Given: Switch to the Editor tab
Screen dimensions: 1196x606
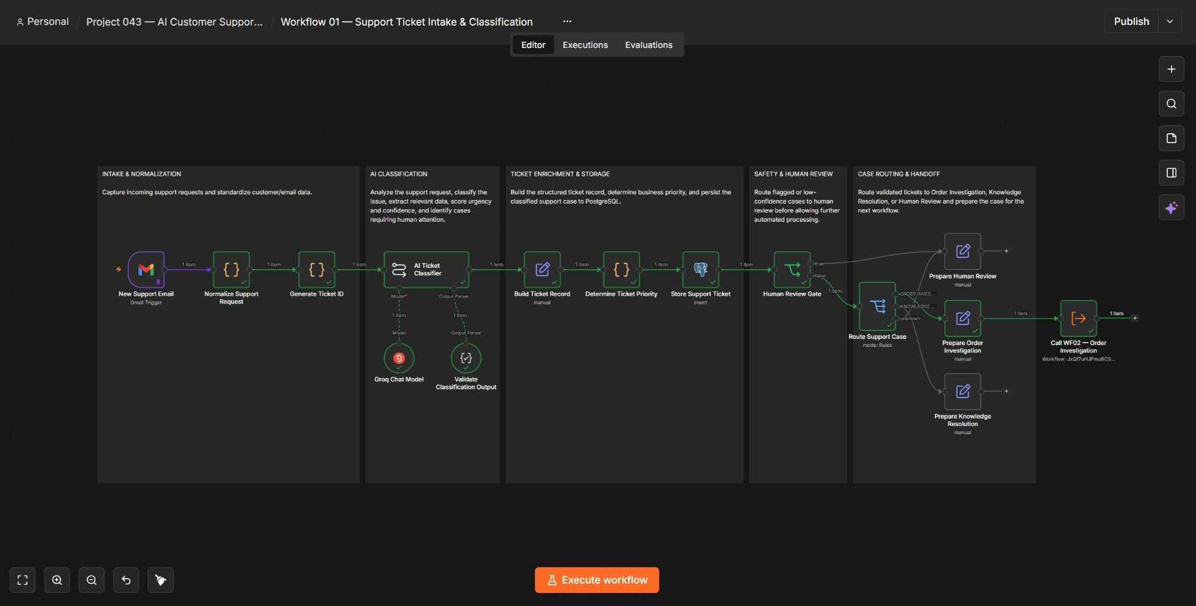Looking at the screenshot, I should [x=533, y=45].
